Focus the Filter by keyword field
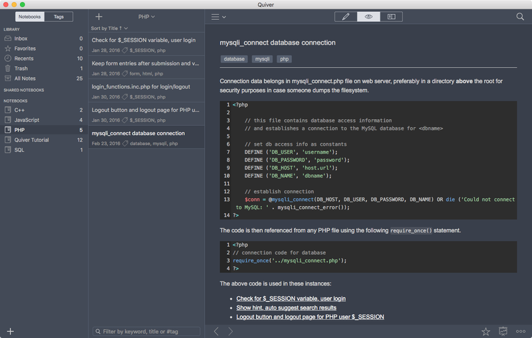Viewport: 532px width, 338px height. (146, 331)
